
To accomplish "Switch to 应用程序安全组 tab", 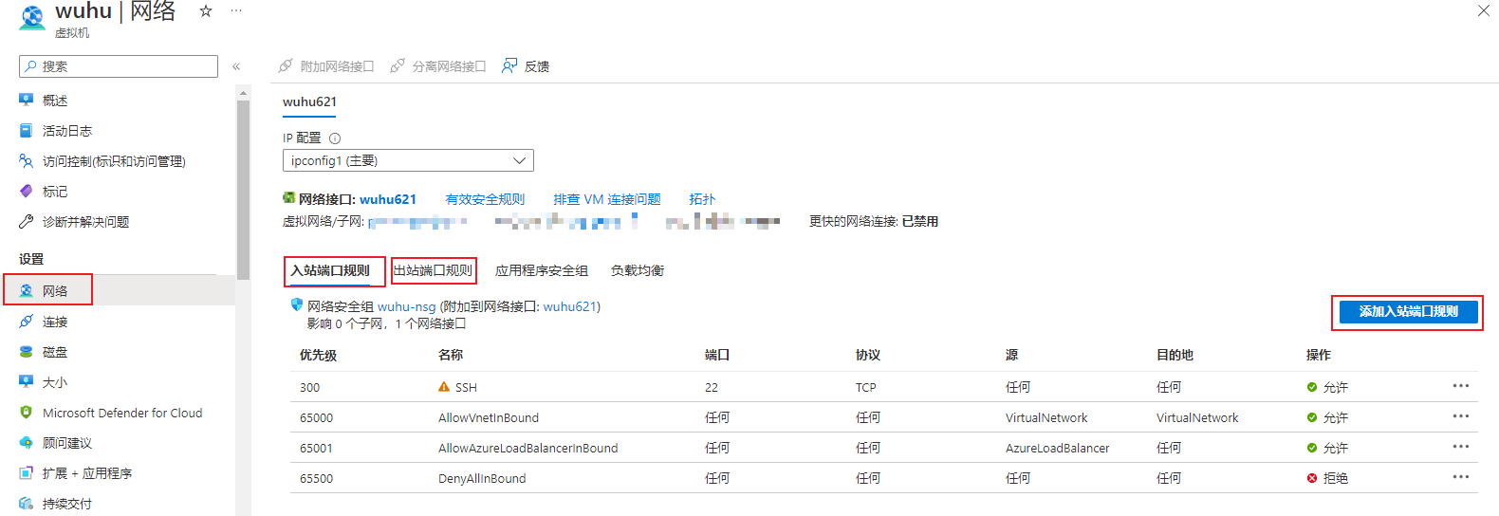I will coord(542,270).
